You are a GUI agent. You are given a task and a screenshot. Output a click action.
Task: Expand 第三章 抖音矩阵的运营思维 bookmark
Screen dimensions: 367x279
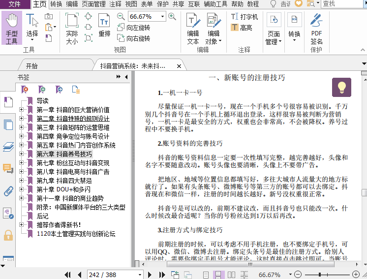(21, 127)
